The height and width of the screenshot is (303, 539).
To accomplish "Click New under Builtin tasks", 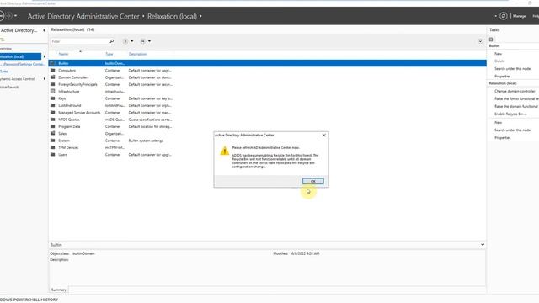I will click(x=498, y=54).
